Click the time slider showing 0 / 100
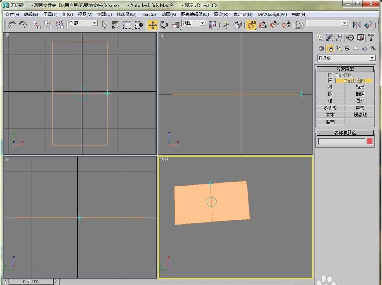 pos(31,282)
